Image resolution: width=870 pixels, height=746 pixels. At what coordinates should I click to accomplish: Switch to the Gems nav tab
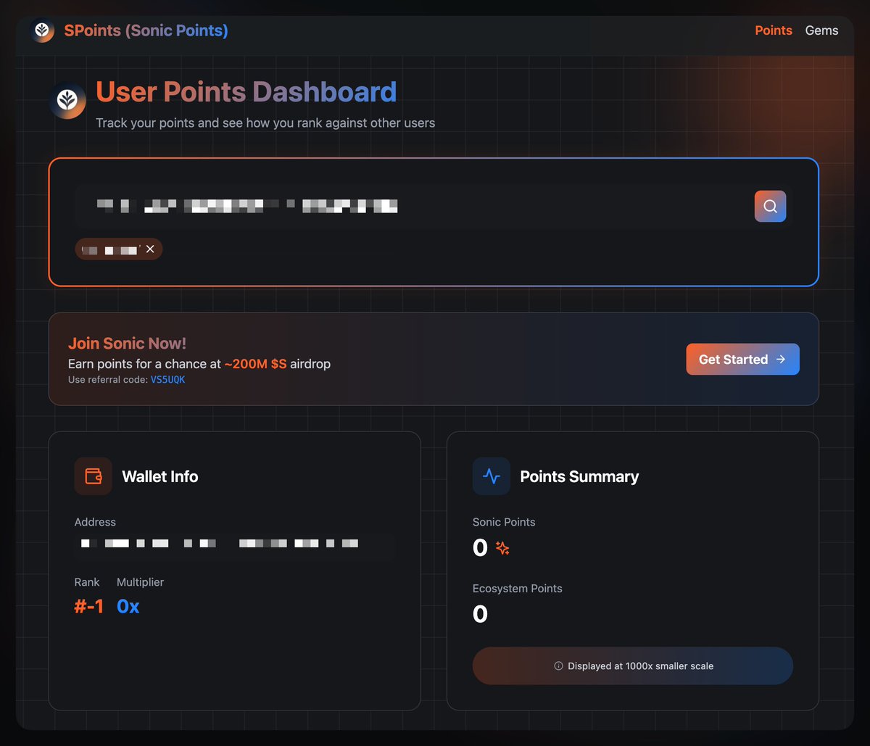(x=821, y=30)
